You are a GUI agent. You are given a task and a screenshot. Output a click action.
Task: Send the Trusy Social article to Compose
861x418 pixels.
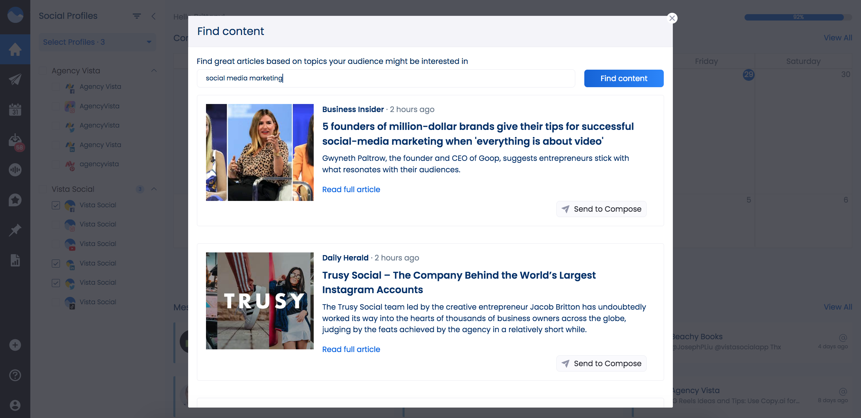click(x=601, y=363)
